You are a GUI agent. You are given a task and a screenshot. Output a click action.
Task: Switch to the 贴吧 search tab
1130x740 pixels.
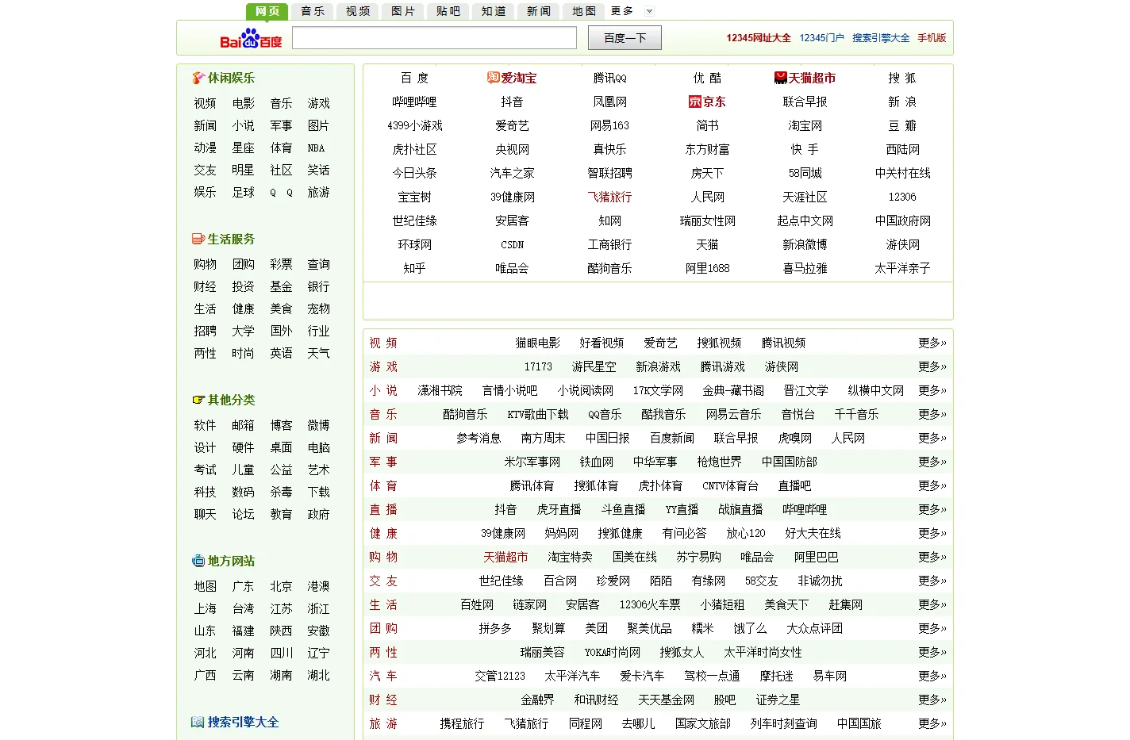[x=448, y=11]
